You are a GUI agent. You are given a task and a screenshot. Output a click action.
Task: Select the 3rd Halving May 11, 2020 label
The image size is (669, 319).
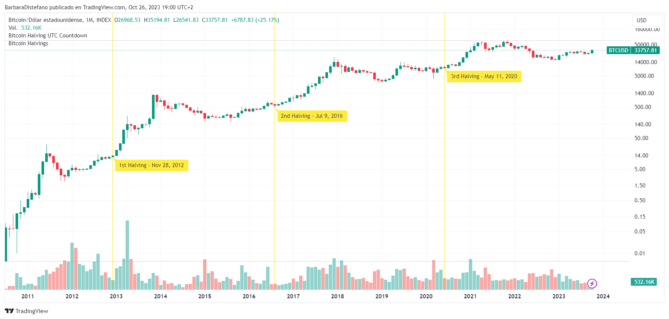(x=484, y=76)
